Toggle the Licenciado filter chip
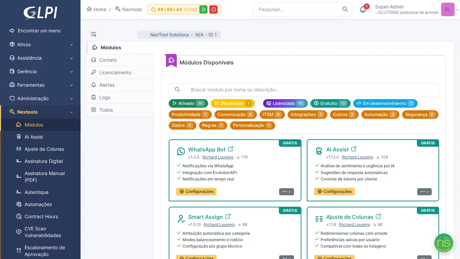The width and height of the screenshot is (460, 259). coord(285,104)
